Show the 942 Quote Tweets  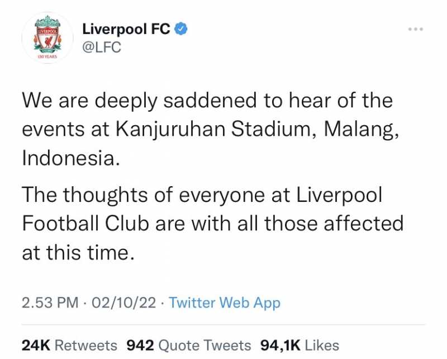189,346
